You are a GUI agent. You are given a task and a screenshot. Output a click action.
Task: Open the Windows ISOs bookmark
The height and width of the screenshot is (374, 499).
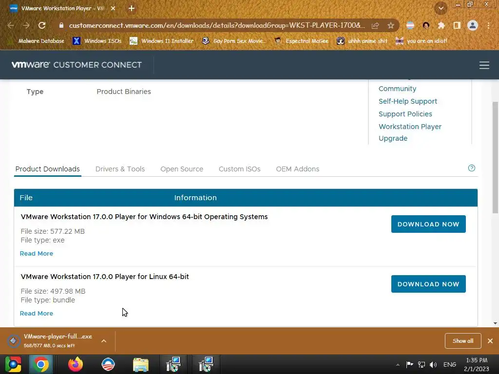97,41
